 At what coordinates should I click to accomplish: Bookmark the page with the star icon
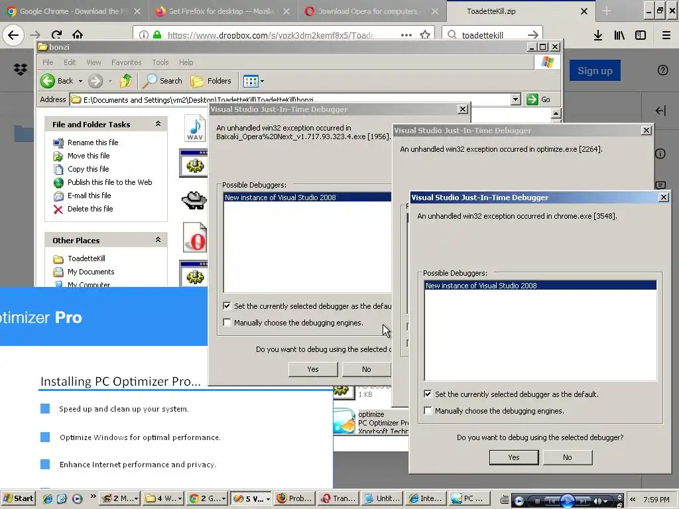pyautogui.click(x=425, y=34)
